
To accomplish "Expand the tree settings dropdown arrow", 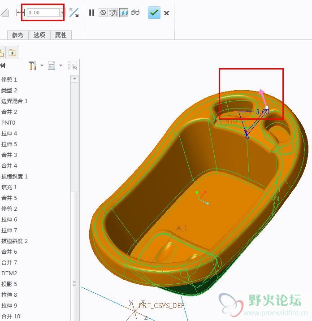I will pos(42,65).
